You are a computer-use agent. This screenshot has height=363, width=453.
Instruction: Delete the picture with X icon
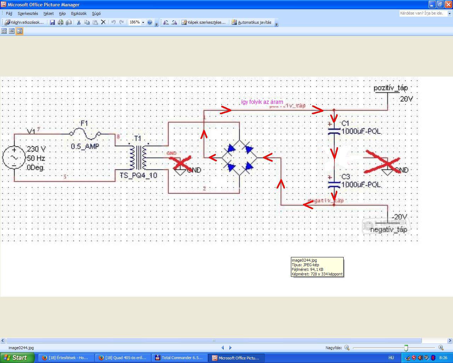(103, 22)
